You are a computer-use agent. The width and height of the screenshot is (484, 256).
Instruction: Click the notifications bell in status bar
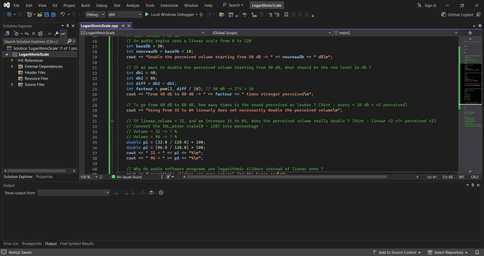coord(477,252)
